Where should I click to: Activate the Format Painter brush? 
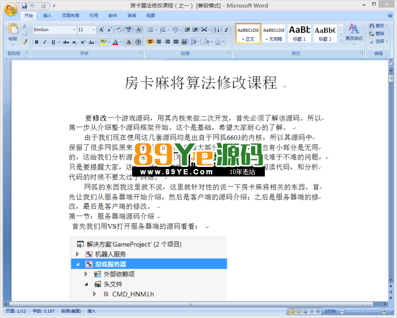tap(24, 41)
